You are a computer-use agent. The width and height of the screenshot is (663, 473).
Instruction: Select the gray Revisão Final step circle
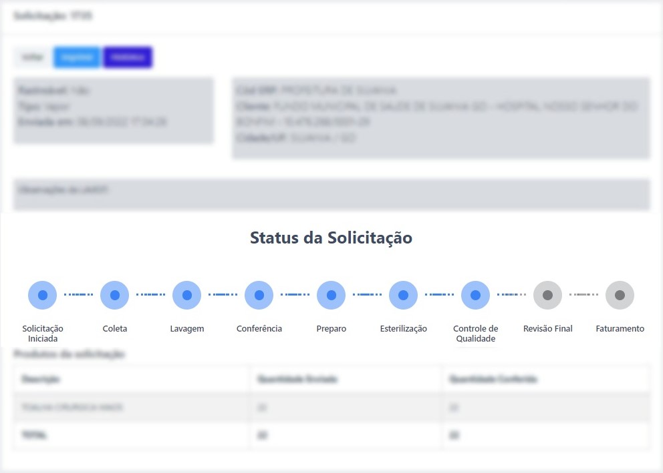[548, 295]
